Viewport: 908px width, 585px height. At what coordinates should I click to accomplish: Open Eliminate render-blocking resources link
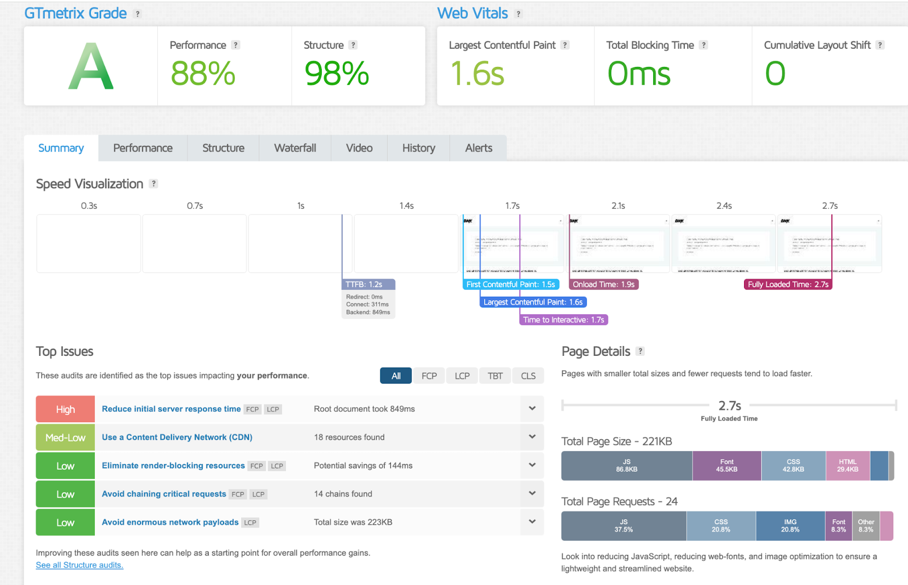tap(173, 465)
